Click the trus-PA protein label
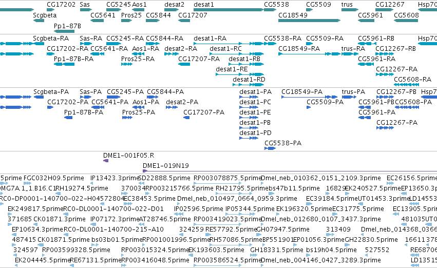Viewport: 437px width, 268px height. tap(353, 92)
